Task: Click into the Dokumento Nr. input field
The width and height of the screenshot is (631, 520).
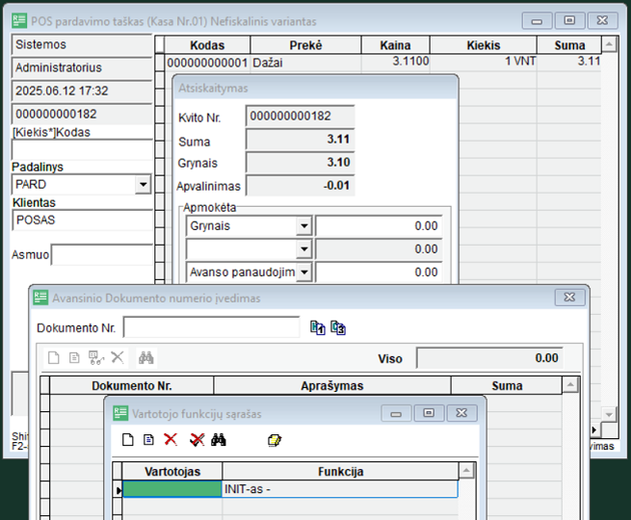Action: (x=211, y=327)
